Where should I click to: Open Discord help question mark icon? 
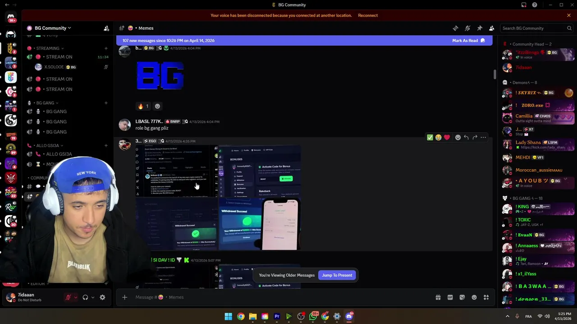535,5
